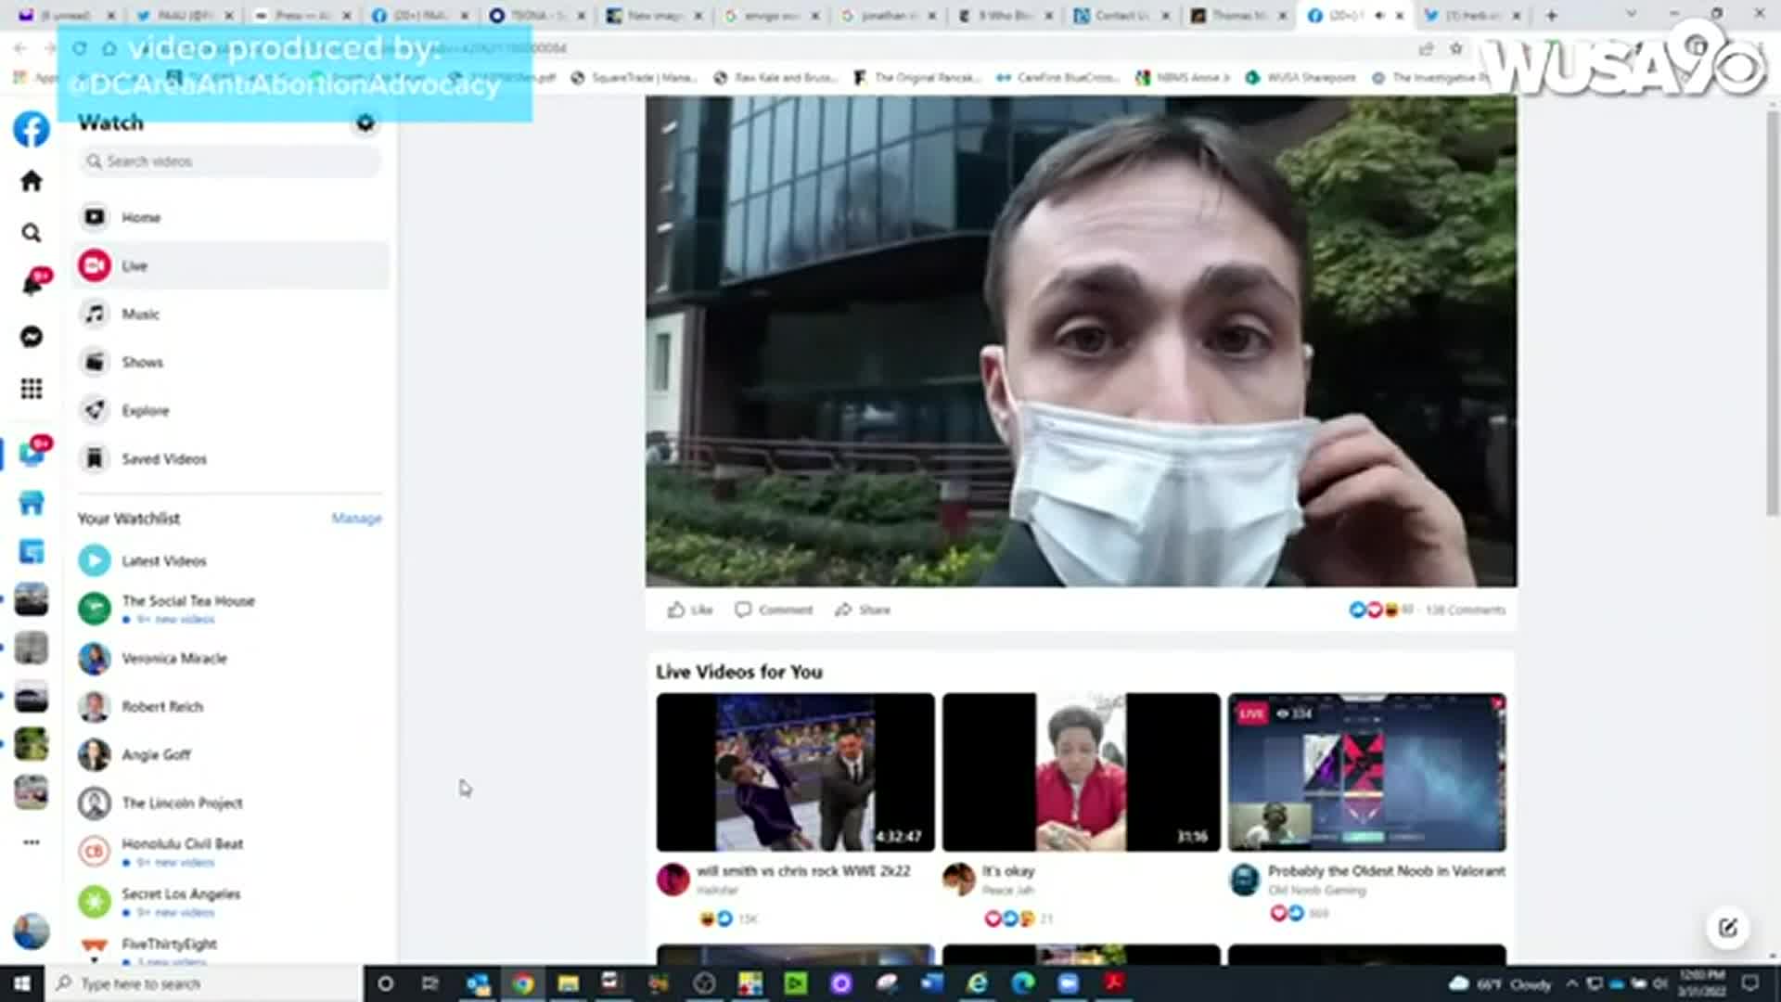Open the Comment option under the video
Image resolution: width=1781 pixels, height=1002 pixels.
click(774, 610)
